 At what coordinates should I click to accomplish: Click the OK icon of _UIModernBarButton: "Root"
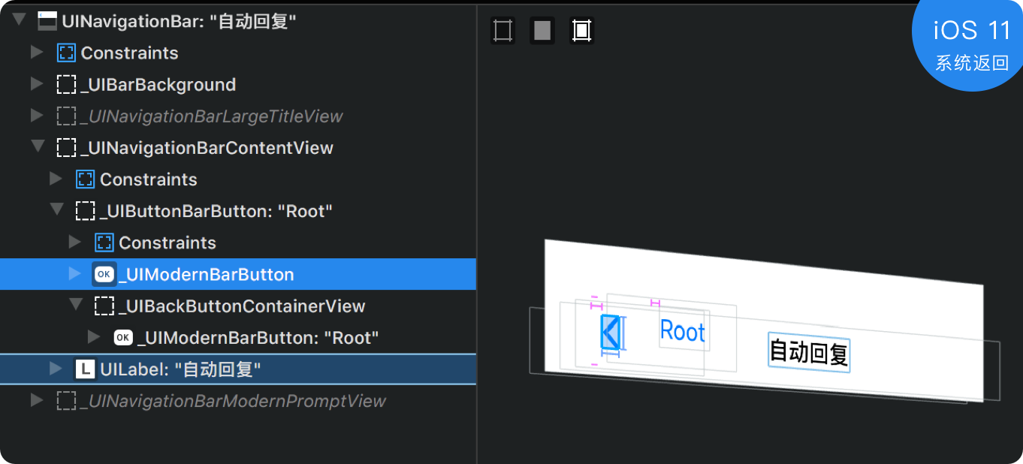coord(123,337)
